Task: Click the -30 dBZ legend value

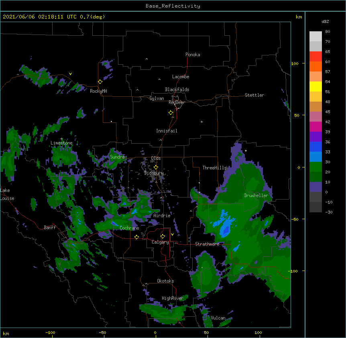Action: pos(329,212)
